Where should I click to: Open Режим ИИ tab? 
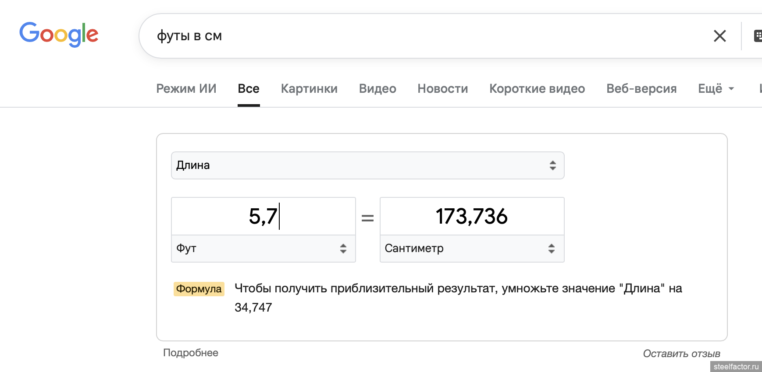tap(186, 88)
